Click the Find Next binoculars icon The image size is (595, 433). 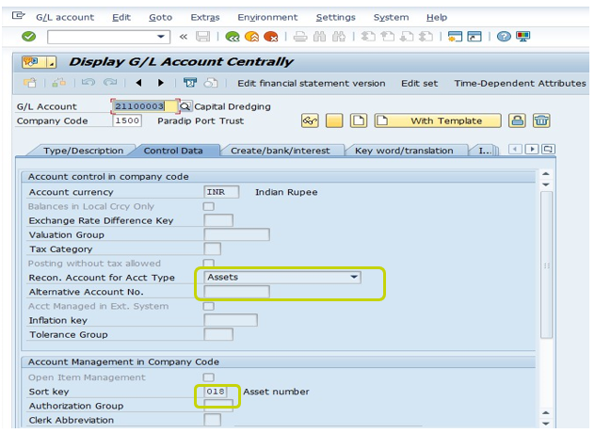click(339, 37)
